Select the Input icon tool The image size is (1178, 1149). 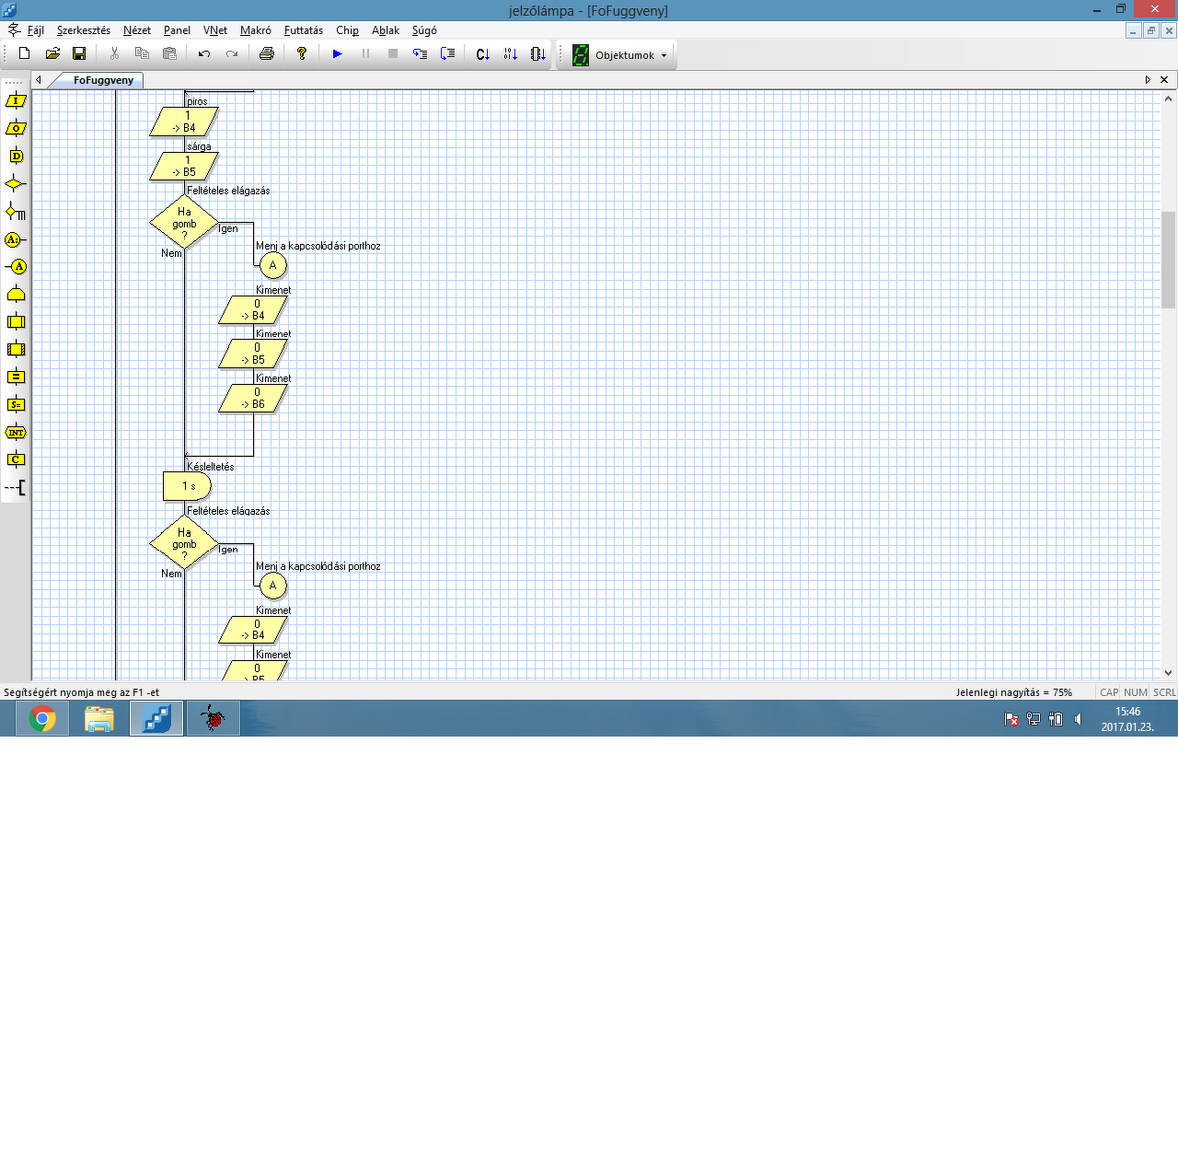(16, 101)
